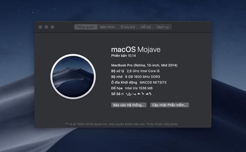The height and width of the screenshot is (152, 246).
Task: Click the blurred serial number value
Action: [x=140, y=94]
